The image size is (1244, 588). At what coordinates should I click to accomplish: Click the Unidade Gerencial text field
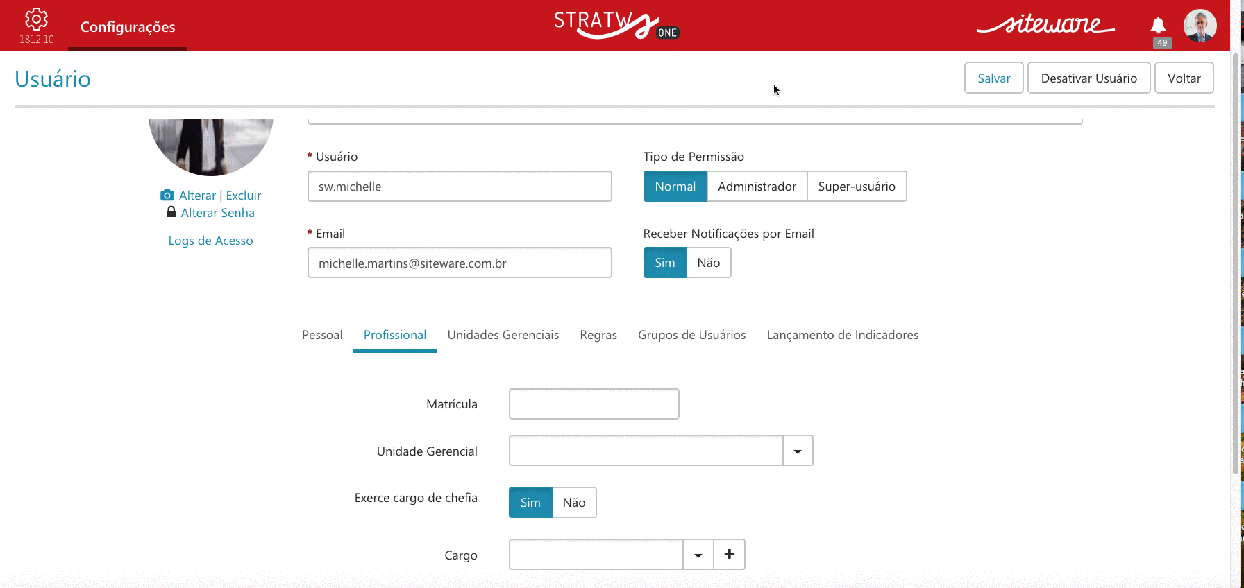(646, 451)
